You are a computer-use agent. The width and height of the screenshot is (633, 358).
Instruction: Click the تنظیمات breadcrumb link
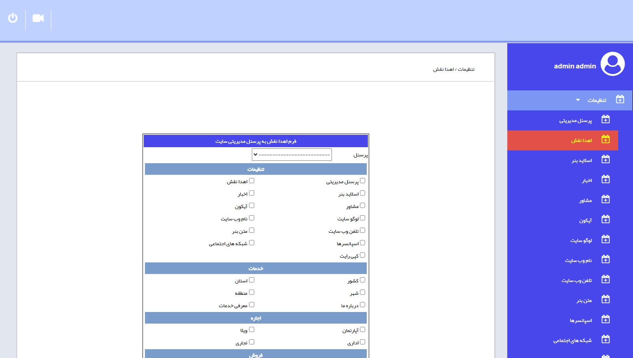point(466,69)
